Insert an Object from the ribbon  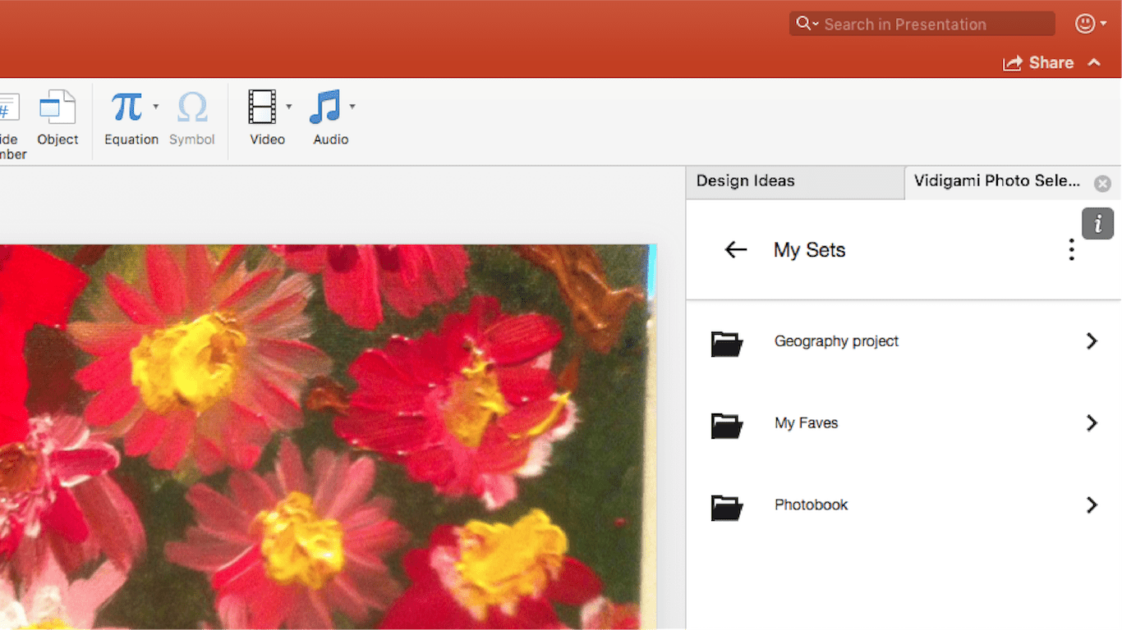click(x=57, y=118)
